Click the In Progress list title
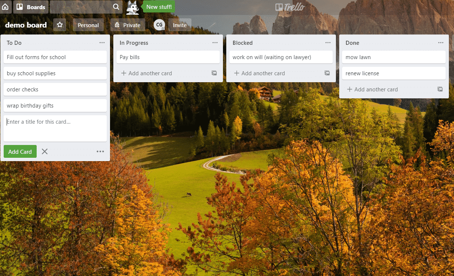 point(134,43)
